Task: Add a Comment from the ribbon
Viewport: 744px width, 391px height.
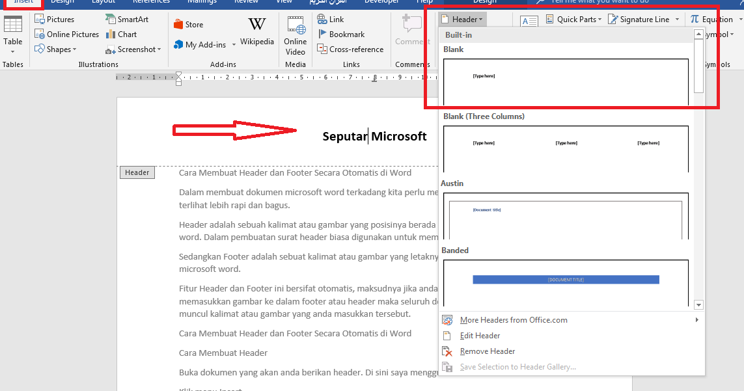Action: (412, 30)
